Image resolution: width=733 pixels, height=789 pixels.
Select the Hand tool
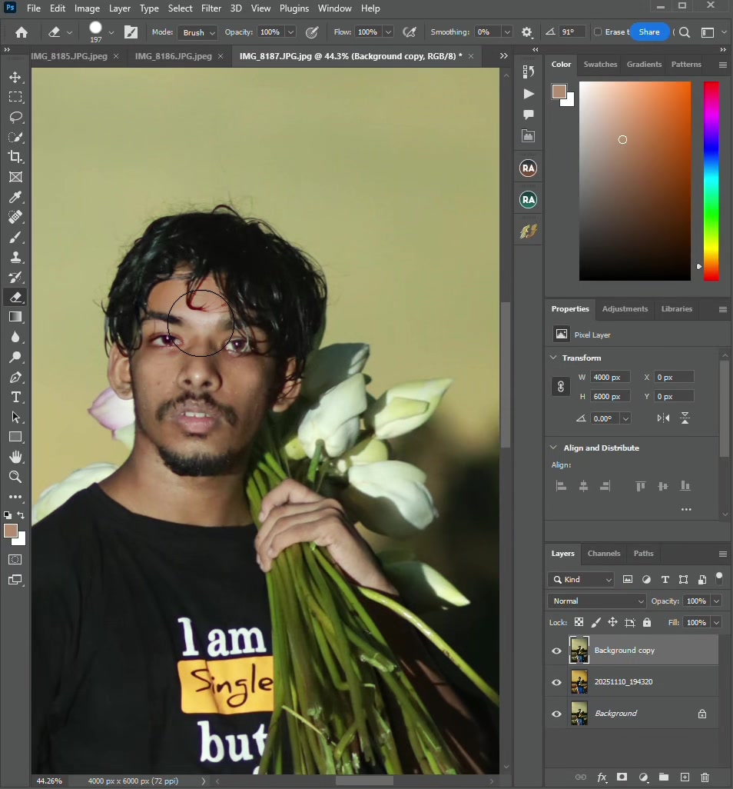coord(15,457)
